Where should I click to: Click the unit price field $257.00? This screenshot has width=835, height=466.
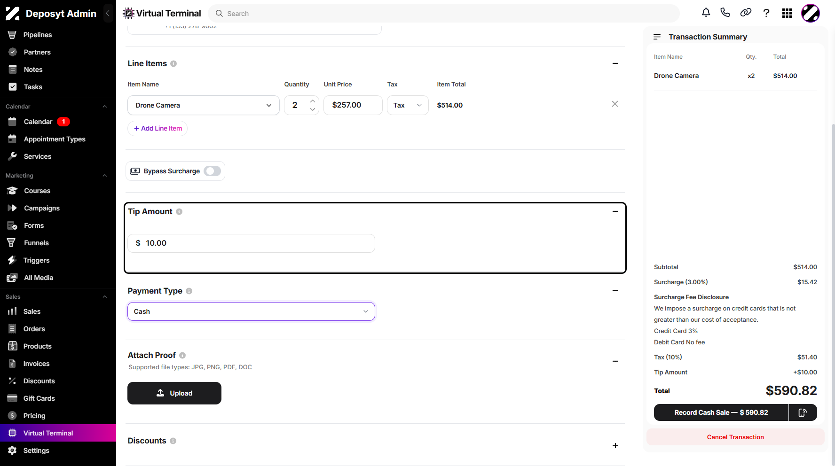353,105
